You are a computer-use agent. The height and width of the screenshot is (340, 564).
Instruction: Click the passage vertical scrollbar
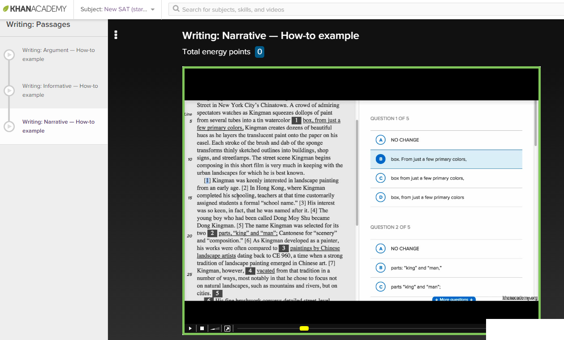click(x=357, y=172)
